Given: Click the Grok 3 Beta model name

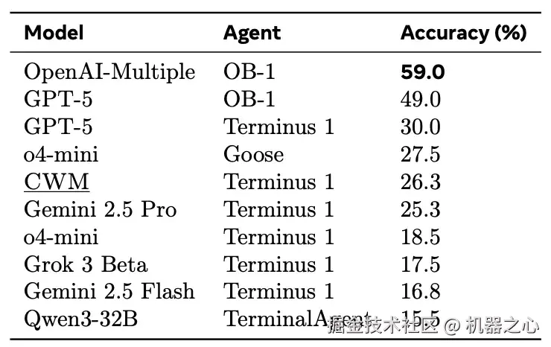Looking at the screenshot, I should point(86,264).
